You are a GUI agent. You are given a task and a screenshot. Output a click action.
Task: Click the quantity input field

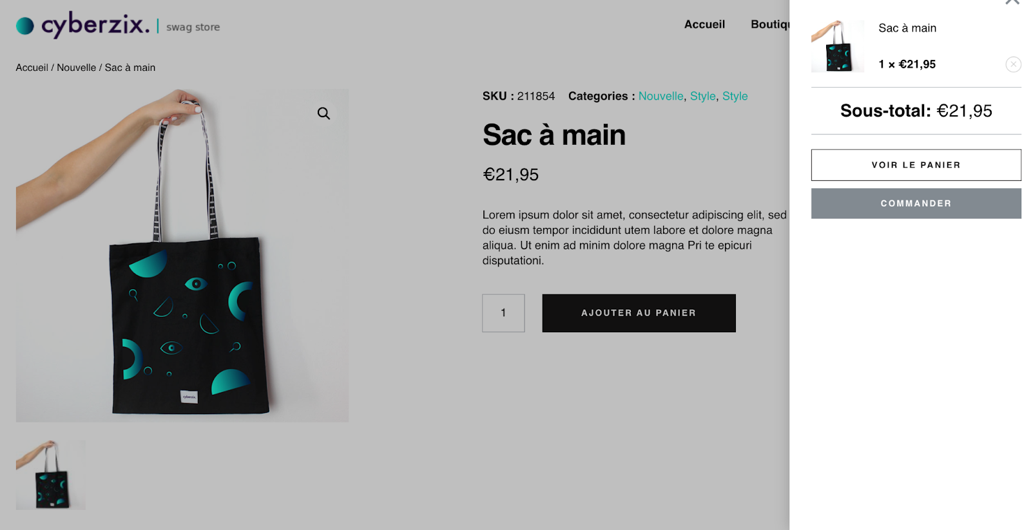click(x=503, y=313)
